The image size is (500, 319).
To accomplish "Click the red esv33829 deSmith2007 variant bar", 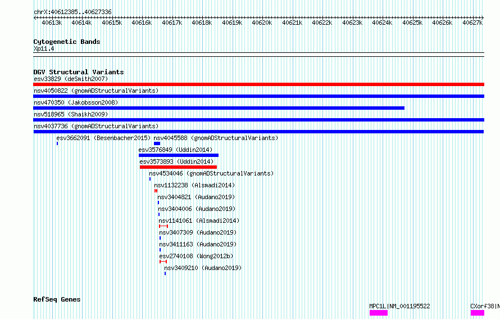I will [x=258, y=84].
